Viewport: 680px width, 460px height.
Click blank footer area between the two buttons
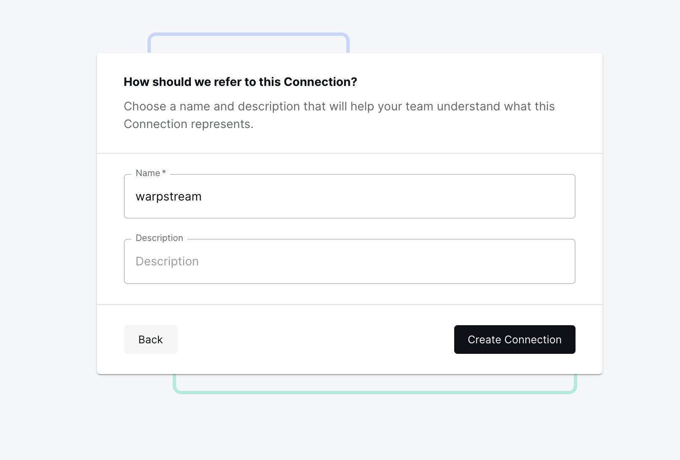click(316, 340)
